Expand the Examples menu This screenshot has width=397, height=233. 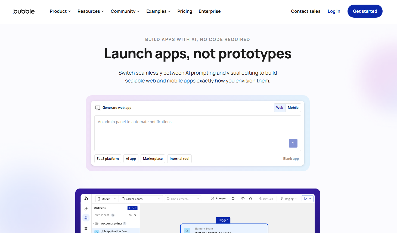click(x=158, y=11)
